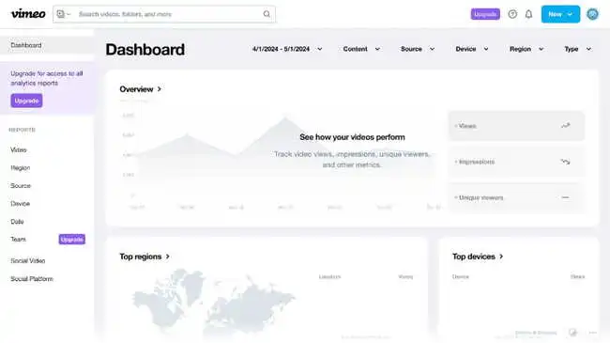Open the search scope selector icon
The width and height of the screenshot is (610, 343).
pos(64,14)
